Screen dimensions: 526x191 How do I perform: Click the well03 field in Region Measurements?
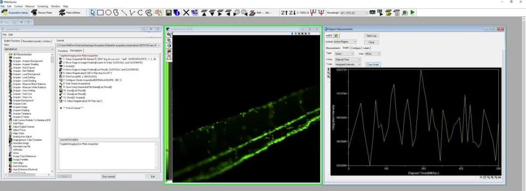[x=329, y=35]
